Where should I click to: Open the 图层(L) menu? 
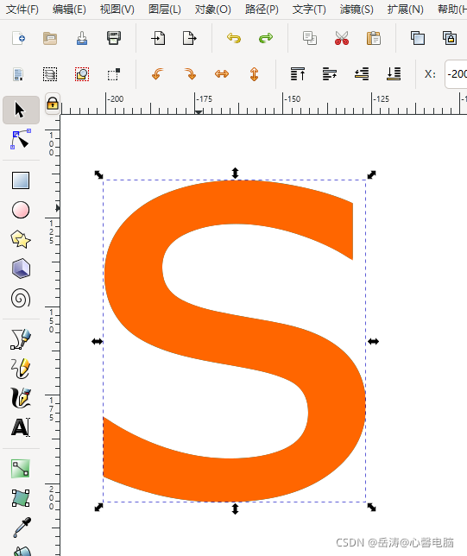pos(165,9)
